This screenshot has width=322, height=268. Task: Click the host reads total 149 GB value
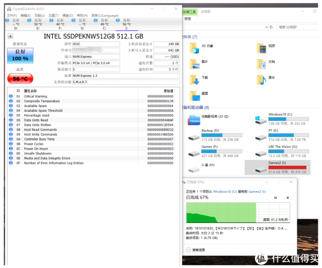click(166, 44)
